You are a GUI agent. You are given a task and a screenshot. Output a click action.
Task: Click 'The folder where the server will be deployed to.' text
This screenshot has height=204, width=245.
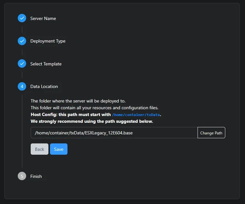click(x=78, y=101)
